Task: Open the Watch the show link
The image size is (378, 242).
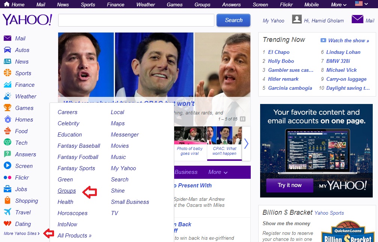Action: [x=349, y=41]
